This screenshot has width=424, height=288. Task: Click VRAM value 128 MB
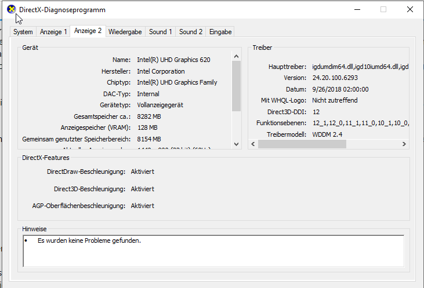coord(147,127)
